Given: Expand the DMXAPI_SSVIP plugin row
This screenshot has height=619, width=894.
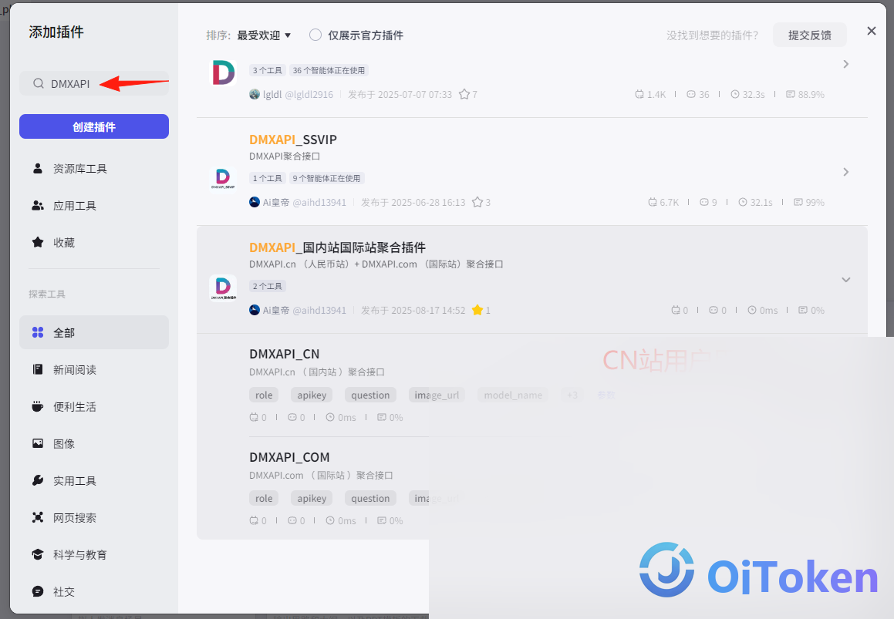Looking at the screenshot, I should point(846,172).
